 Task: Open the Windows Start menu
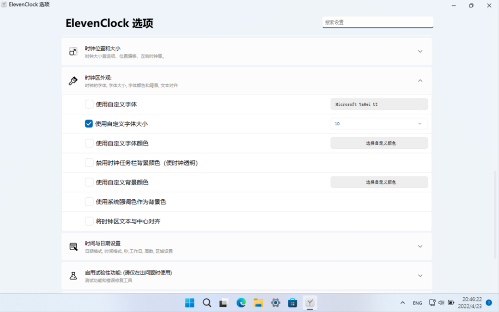click(x=190, y=303)
